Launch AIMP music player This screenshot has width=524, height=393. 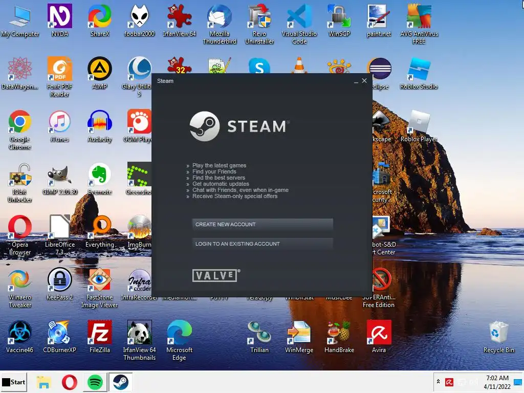tap(100, 74)
